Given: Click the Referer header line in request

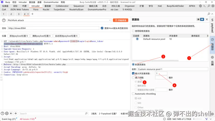Looking at the screenshot, I should (x=35, y=64).
